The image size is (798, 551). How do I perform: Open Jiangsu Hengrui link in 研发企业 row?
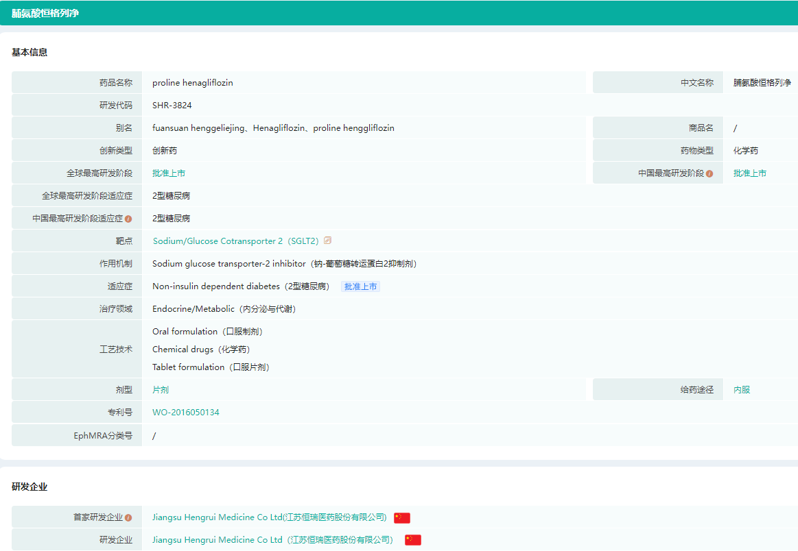pos(272,540)
